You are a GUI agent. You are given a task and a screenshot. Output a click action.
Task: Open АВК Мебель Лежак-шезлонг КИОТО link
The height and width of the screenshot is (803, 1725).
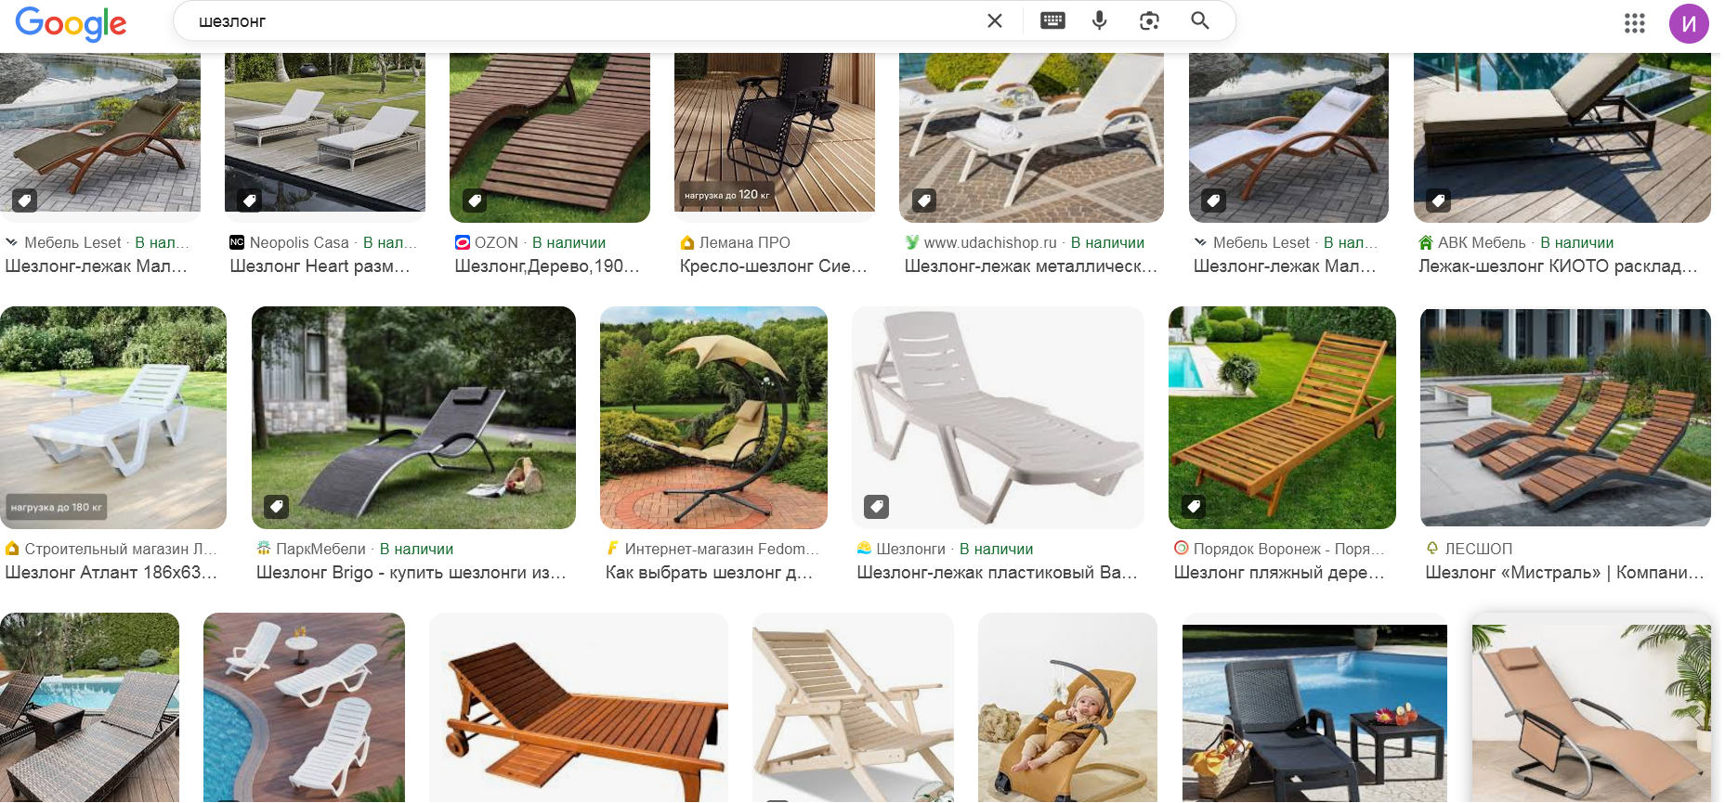[1558, 266]
